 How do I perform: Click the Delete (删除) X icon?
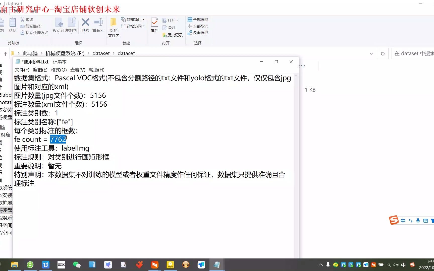pyautogui.click(x=85, y=22)
